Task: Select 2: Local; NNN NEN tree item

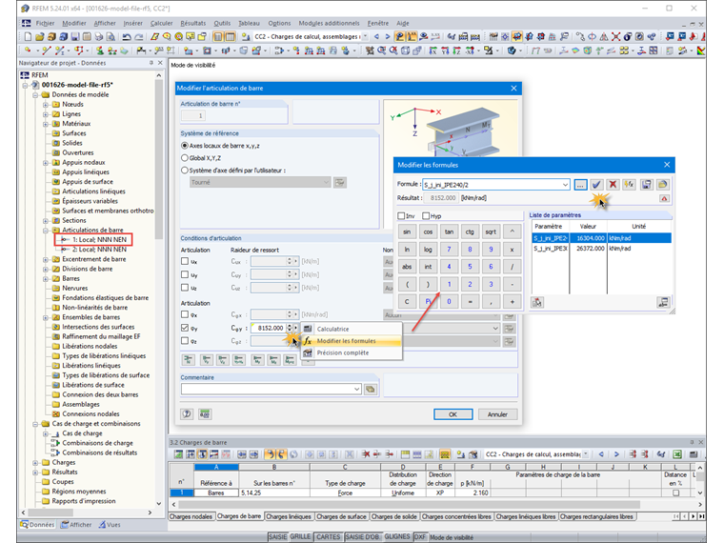Action: click(x=99, y=250)
